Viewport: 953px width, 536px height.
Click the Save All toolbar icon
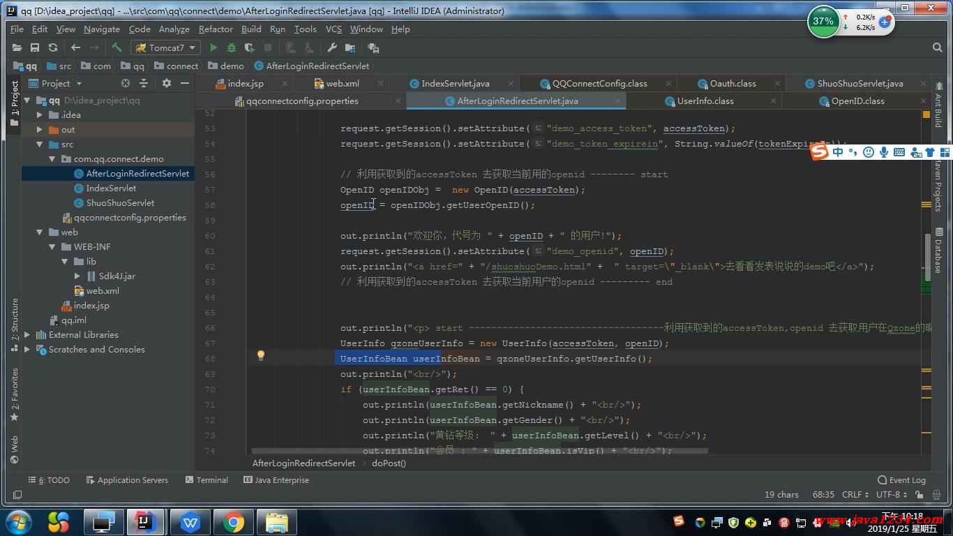tap(34, 47)
